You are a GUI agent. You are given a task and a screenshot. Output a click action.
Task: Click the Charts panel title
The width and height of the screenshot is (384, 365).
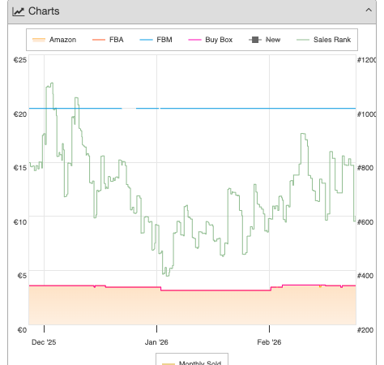pos(44,11)
